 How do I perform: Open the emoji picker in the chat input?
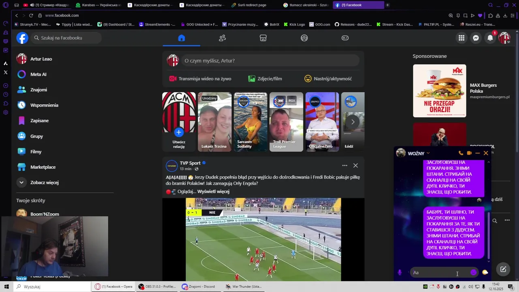coord(473,273)
